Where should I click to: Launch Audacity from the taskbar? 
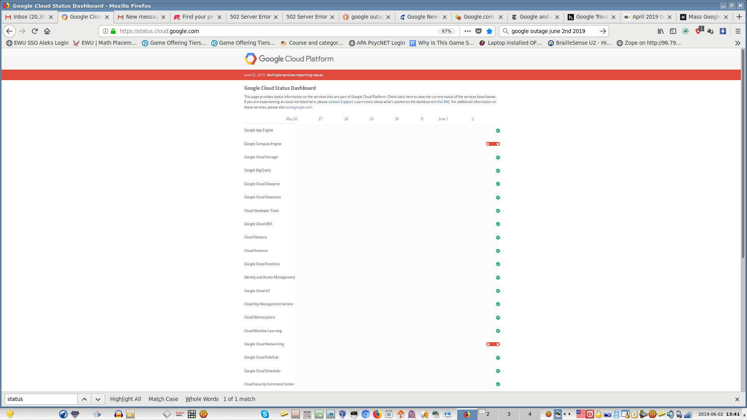point(119,414)
